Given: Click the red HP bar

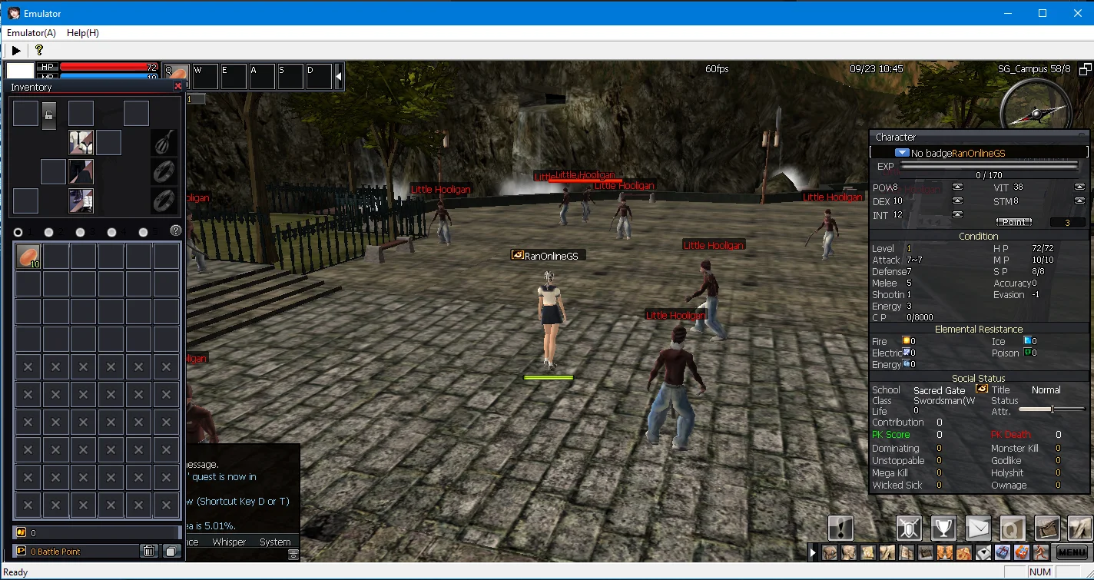Looking at the screenshot, I should pos(109,67).
